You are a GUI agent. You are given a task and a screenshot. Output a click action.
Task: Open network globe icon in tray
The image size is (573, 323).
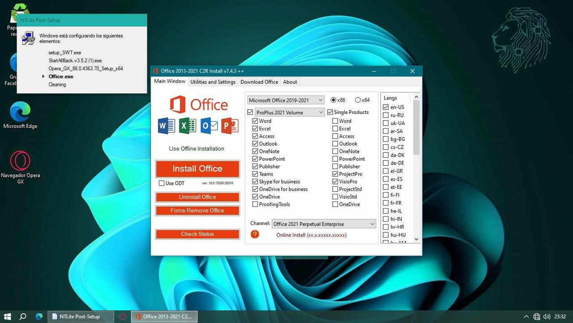[537, 317]
